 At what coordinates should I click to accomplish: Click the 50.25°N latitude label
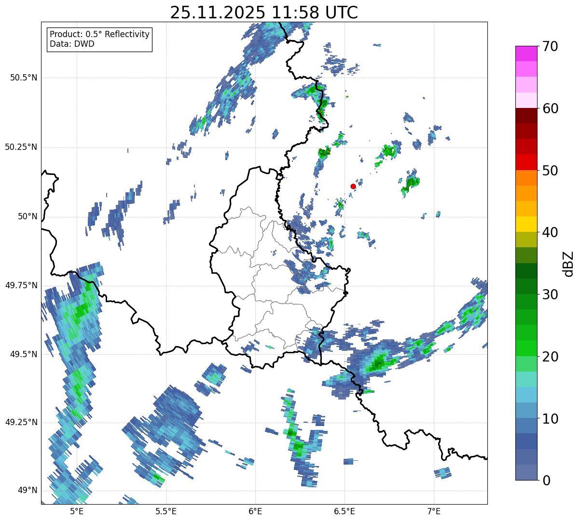21,147
